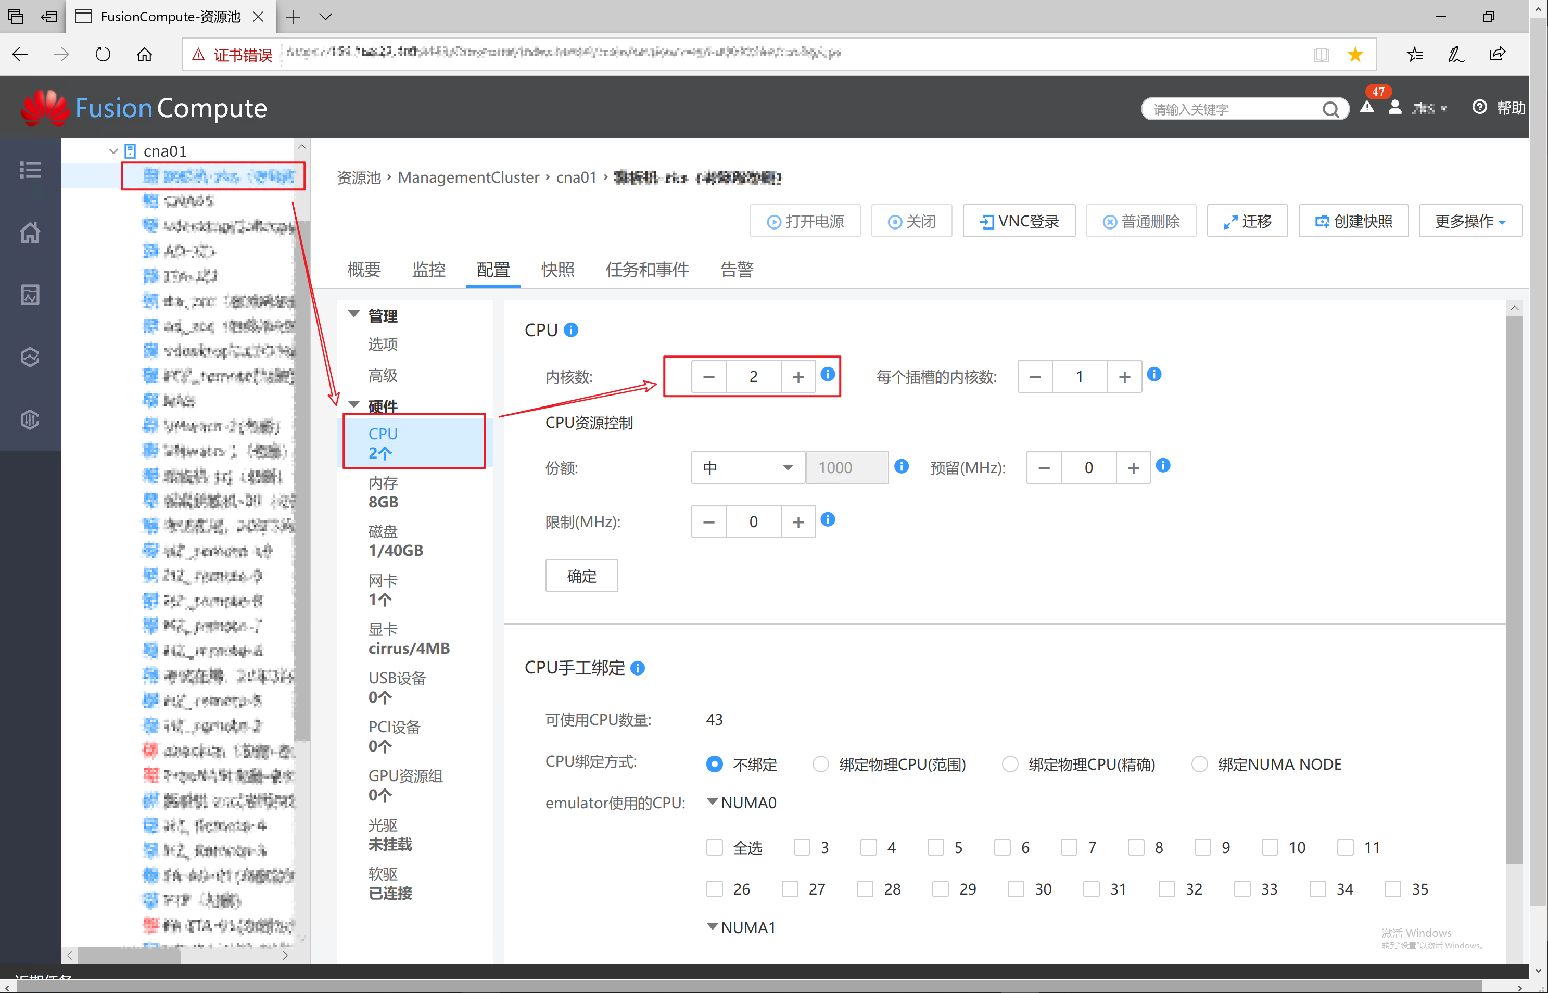Viewport: 1548px width, 993px height.
Task: Switch to the 监控 tab
Action: click(x=429, y=270)
